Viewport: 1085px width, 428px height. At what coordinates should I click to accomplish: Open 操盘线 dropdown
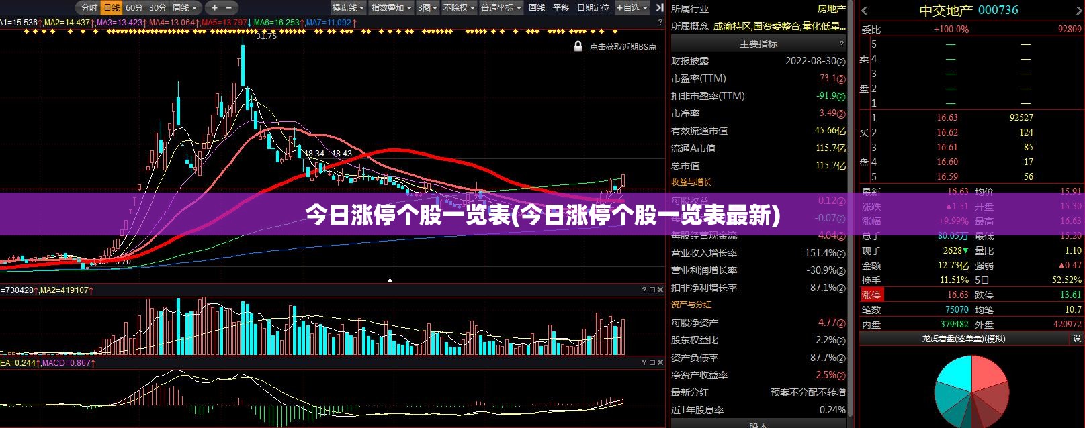point(348,8)
